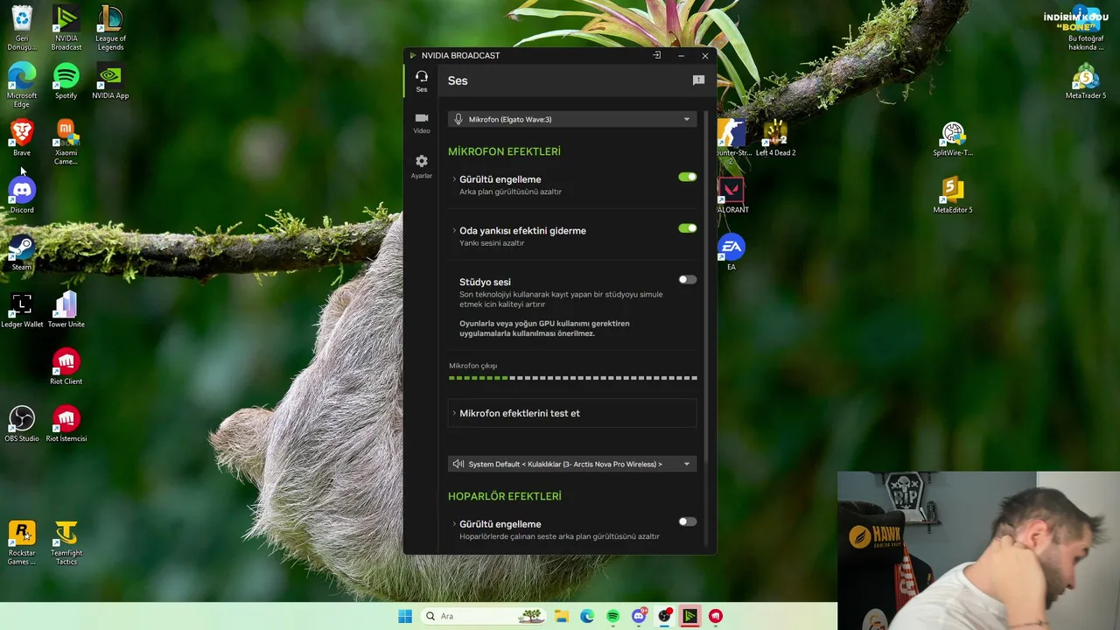Enable Gürültü engelleme under HOPARLÖR EFEKTLERİ
Viewport: 1120px width, 630px height.
[x=688, y=521]
